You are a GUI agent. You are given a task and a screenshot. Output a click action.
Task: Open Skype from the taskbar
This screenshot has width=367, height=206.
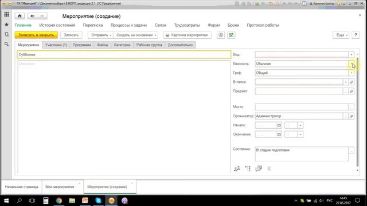click(x=98, y=201)
